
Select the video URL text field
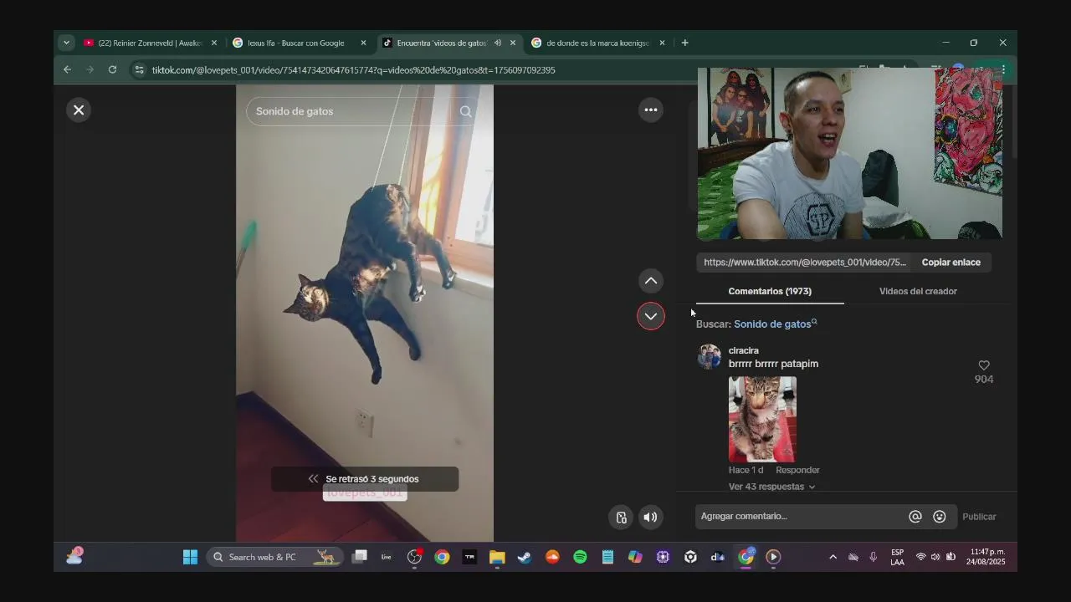[805, 262]
